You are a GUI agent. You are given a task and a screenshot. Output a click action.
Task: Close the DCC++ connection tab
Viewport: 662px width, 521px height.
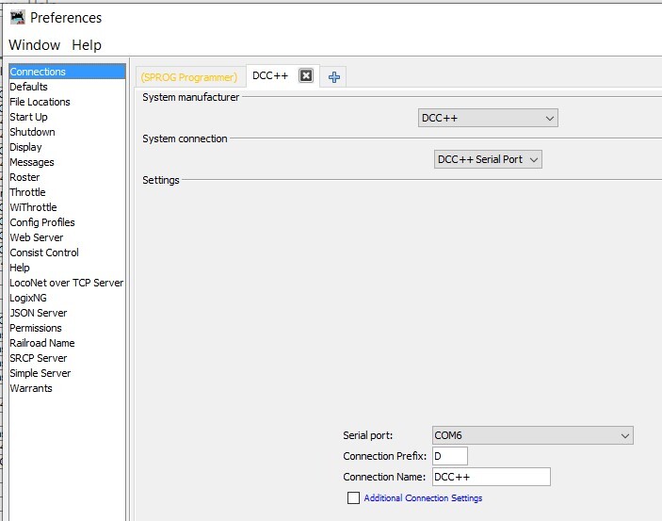306,75
